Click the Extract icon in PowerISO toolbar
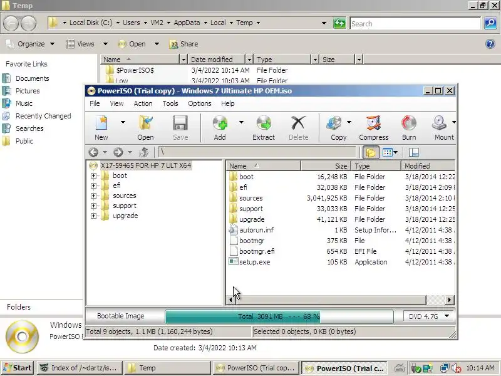Viewport: 501px width, 376px height. (x=264, y=123)
